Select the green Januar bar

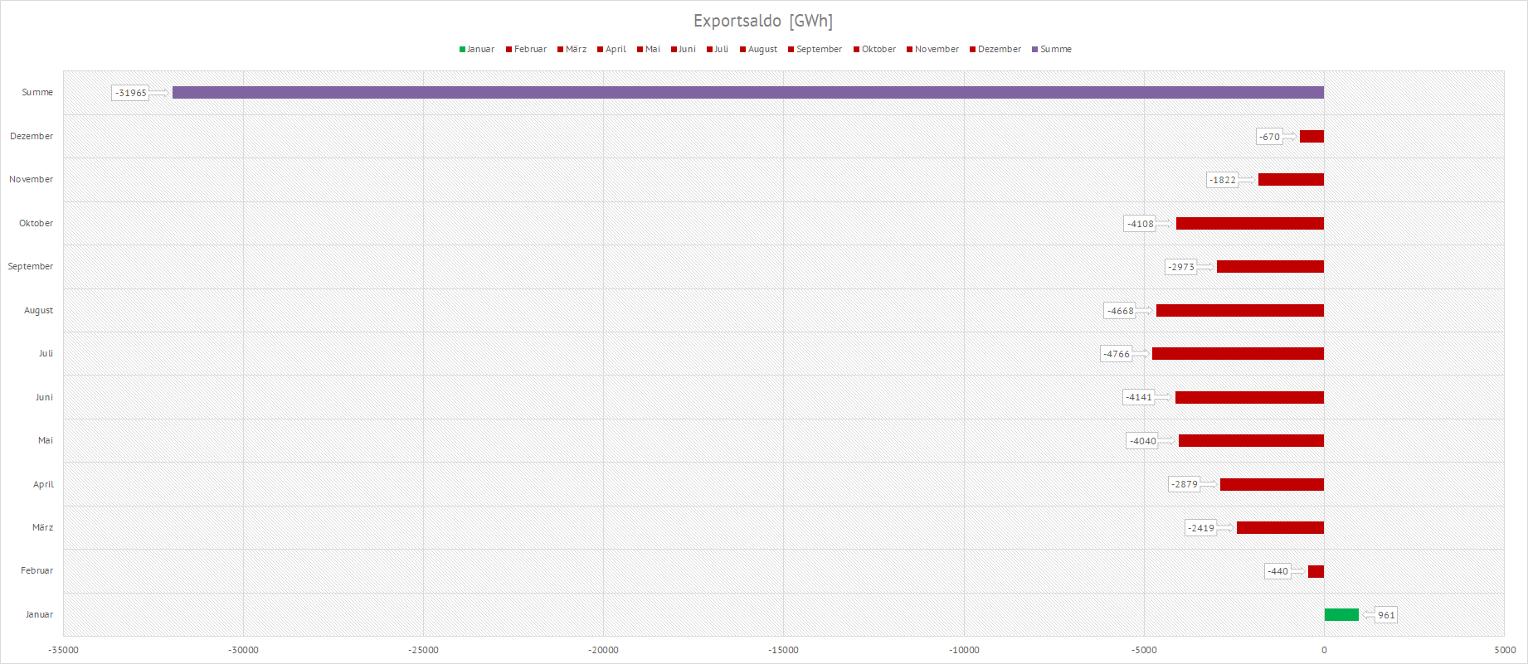click(x=1341, y=615)
